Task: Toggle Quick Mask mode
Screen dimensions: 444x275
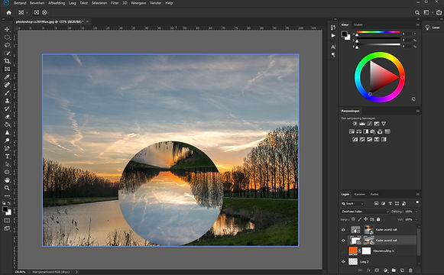Action: click(x=7, y=221)
